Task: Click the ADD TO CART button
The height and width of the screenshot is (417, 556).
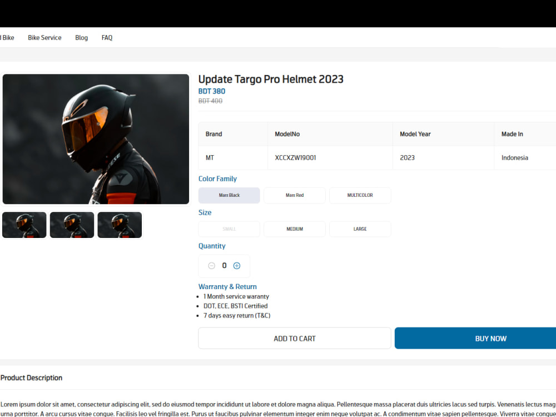Action: click(294, 338)
